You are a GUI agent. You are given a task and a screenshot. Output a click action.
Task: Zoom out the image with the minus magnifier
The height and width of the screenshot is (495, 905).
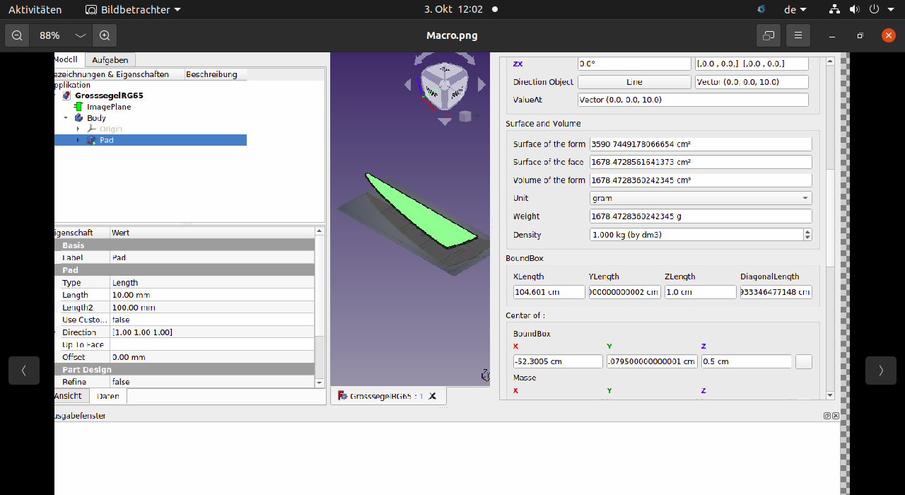point(17,35)
